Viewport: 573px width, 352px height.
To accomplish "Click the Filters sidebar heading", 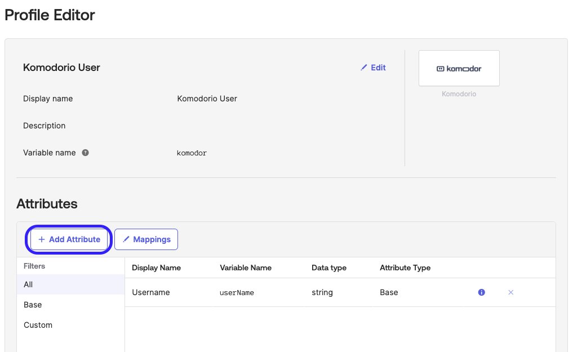I will (34, 266).
